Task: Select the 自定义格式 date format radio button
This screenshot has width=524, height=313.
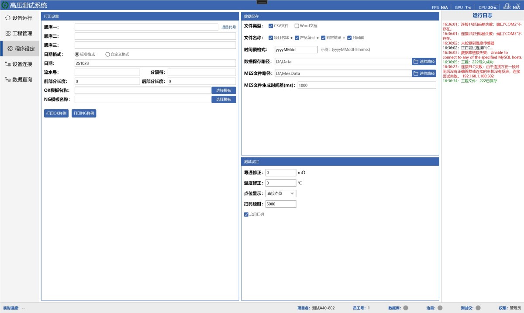Action: [108, 55]
